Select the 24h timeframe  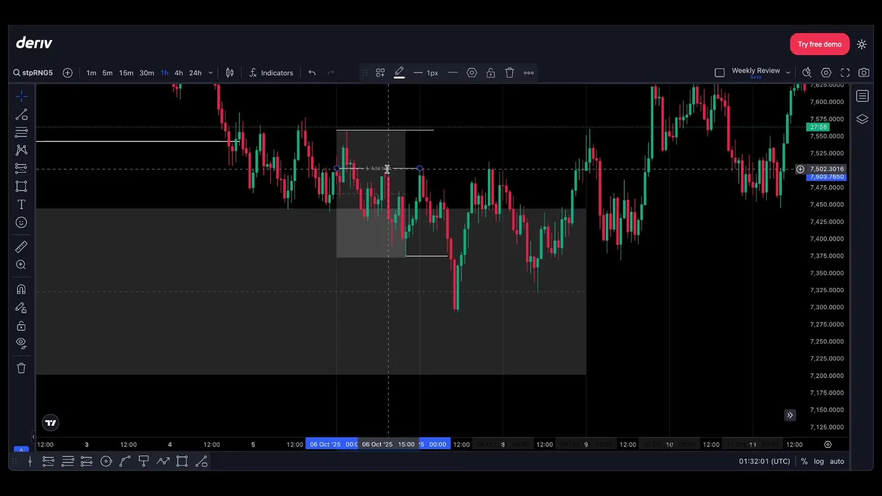click(196, 73)
